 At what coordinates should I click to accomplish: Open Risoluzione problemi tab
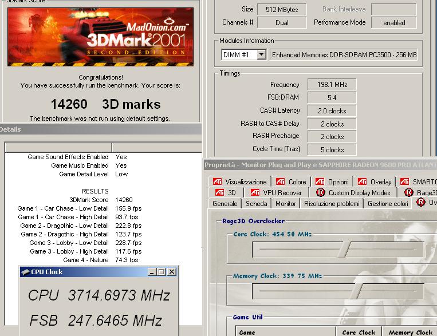(x=332, y=204)
